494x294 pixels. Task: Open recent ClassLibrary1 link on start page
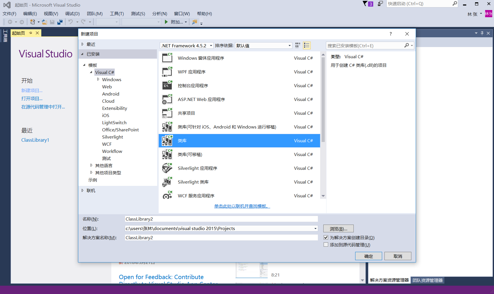click(x=35, y=140)
